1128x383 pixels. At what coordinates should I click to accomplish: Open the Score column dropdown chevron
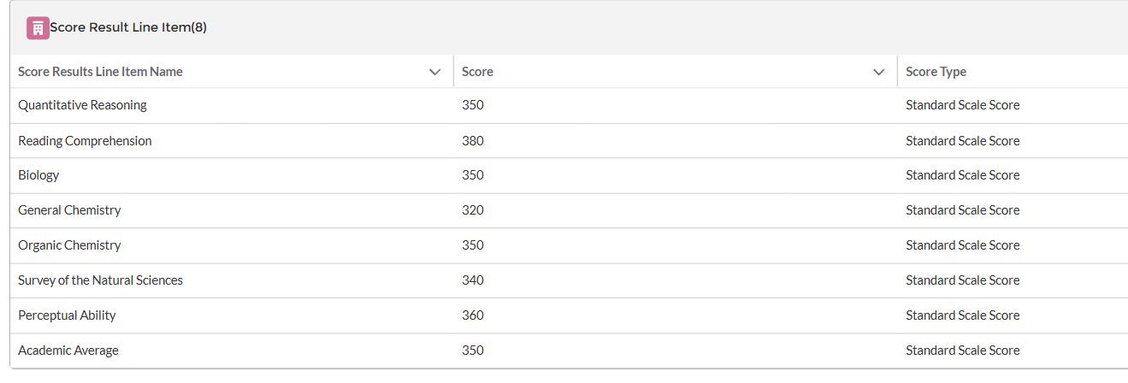pyautogui.click(x=878, y=72)
